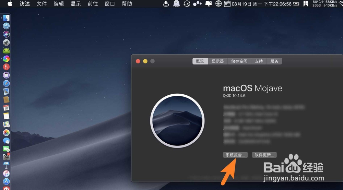The height and width of the screenshot is (190, 343).
Task: Click the date and time in menu bar
Action: [262, 4]
